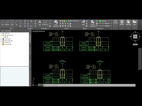The height and width of the screenshot is (106, 142).
Task: Select the Dimension tool
Action: 45,23
